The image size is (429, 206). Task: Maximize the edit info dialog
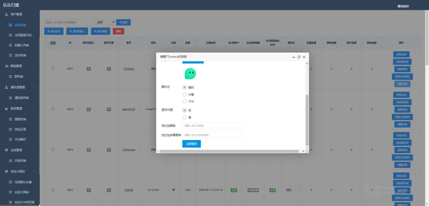pos(299,57)
